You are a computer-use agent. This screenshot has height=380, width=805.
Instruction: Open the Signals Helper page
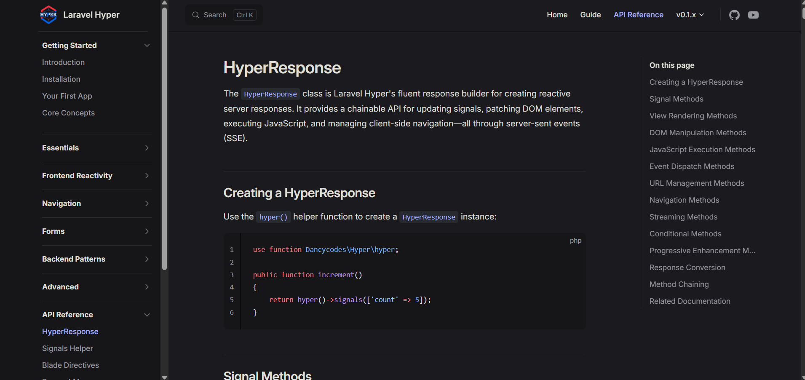pos(67,348)
